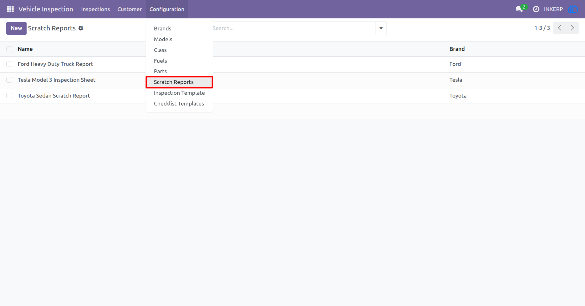Open the Inspections menu

coord(95,9)
